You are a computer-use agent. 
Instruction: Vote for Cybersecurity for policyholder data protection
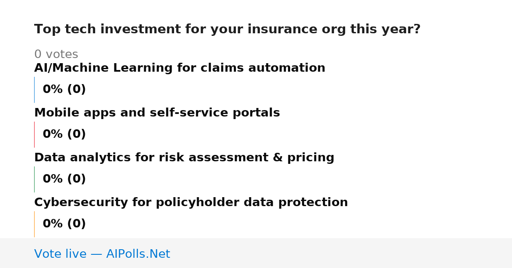click(191, 203)
